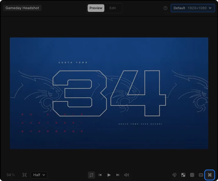Click the 34 % zoom level value
This screenshot has height=181, width=218.
coord(11,175)
